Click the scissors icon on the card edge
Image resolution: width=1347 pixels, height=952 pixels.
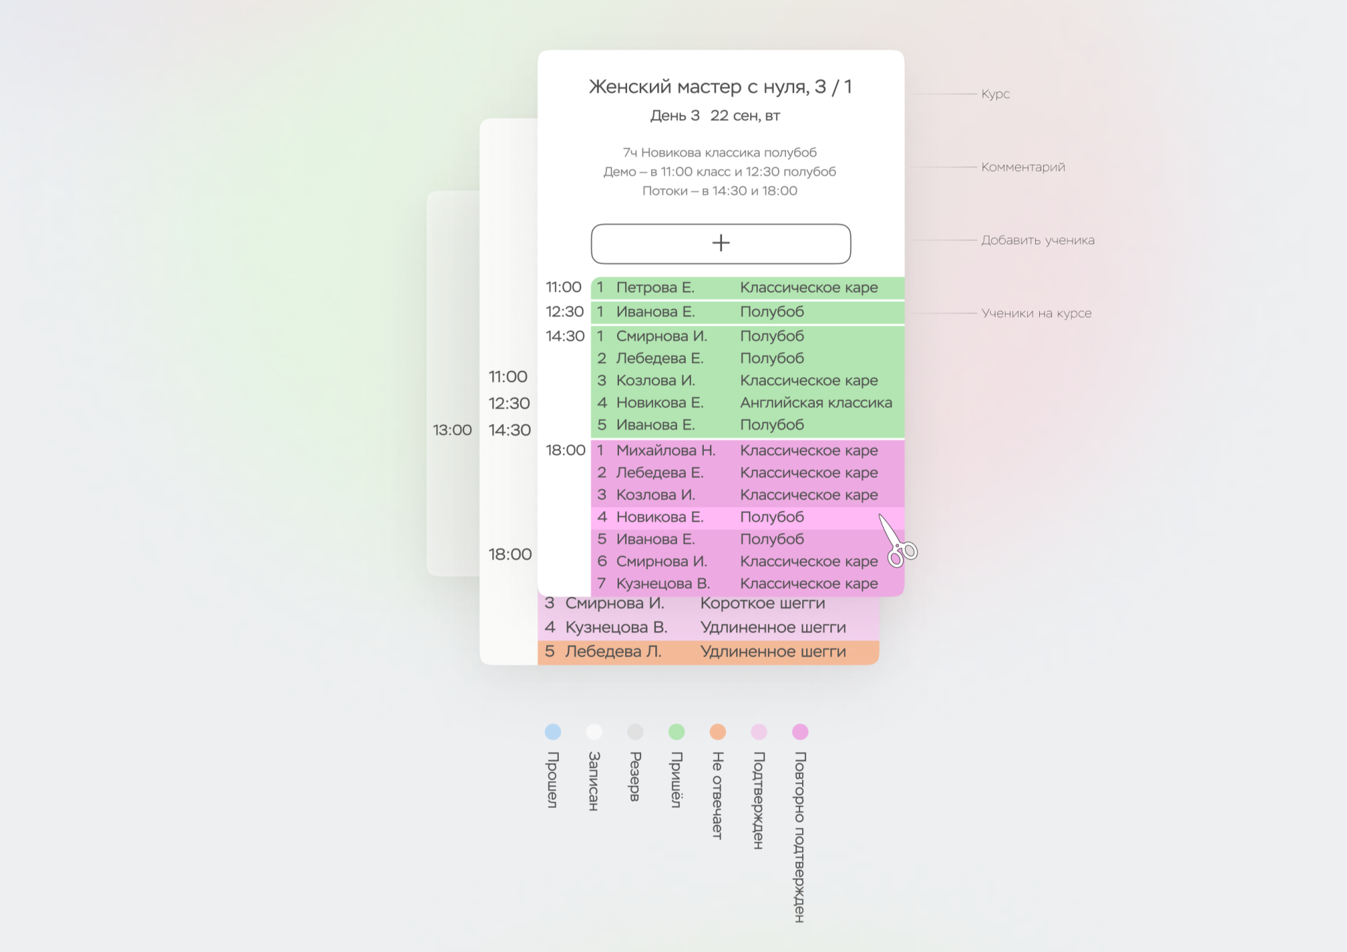pyautogui.click(x=899, y=543)
